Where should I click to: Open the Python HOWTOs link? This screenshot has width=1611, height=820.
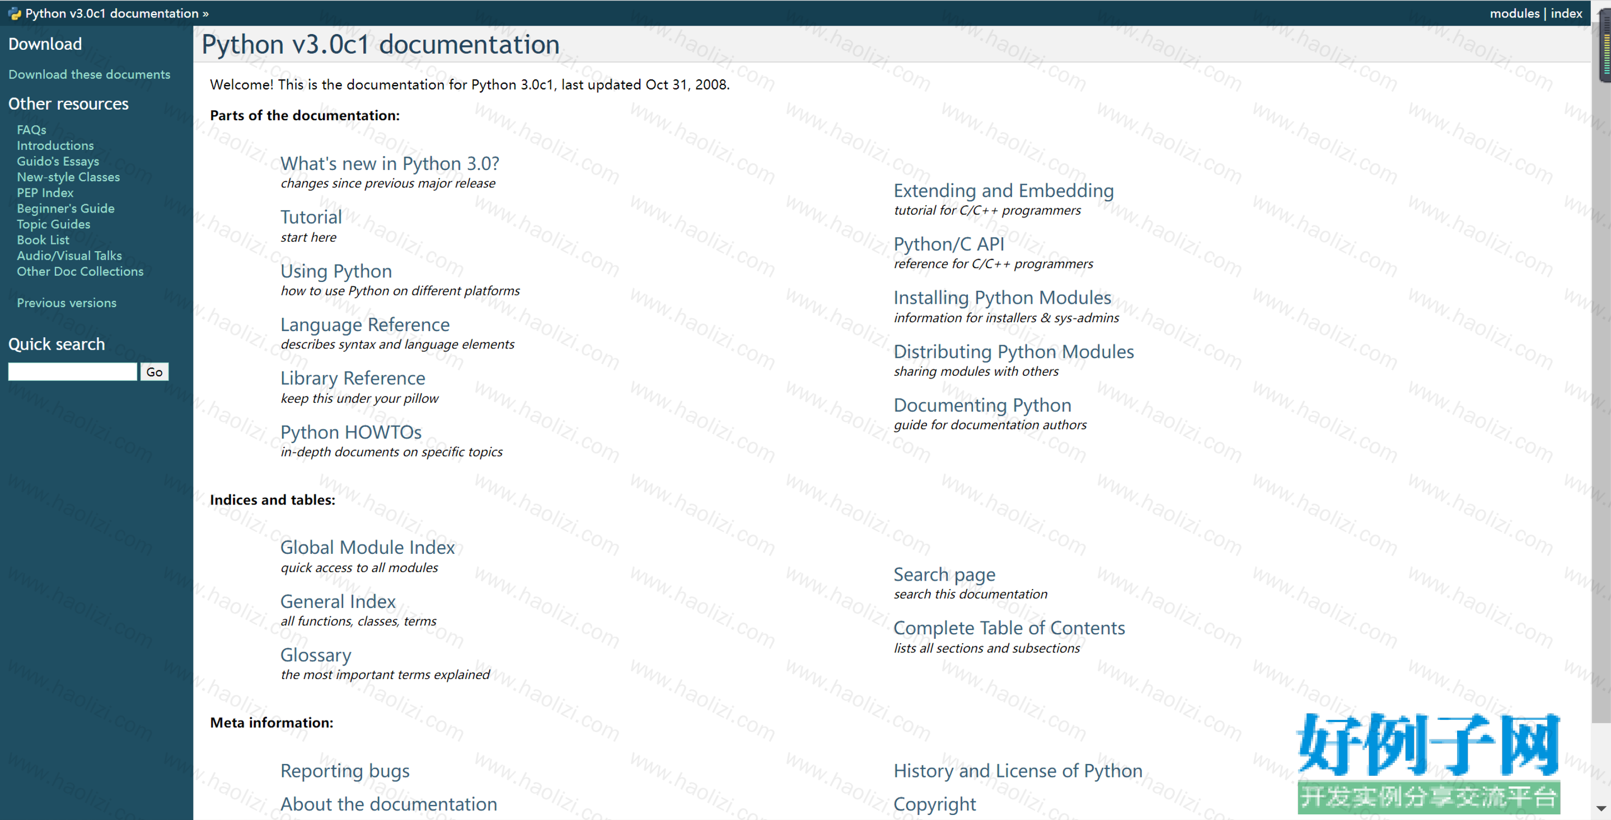351,432
